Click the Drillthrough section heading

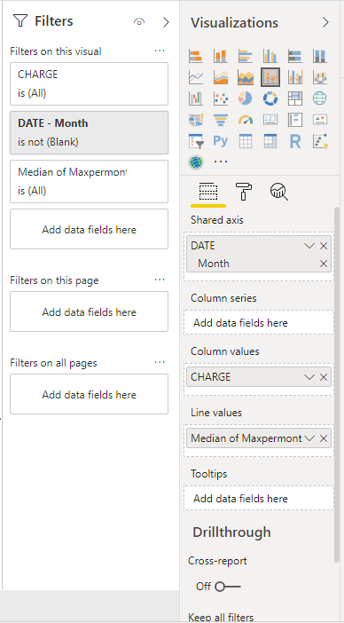tap(231, 532)
